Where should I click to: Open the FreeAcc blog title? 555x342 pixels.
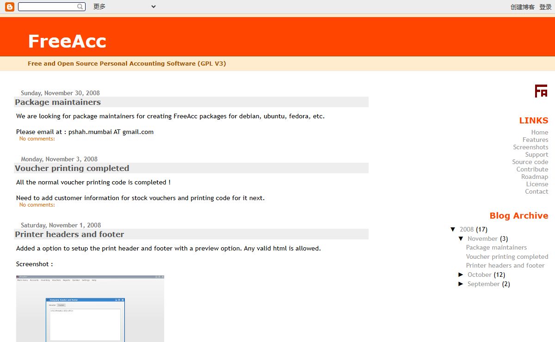pos(67,41)
